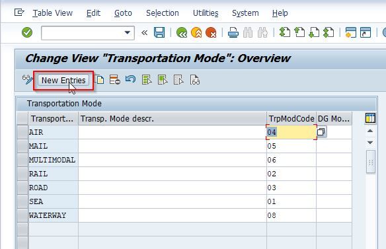The height and width of the screenshot is (249, 386).
Task: Select the MULTIMODAL row selector
Action: [22, 160]
